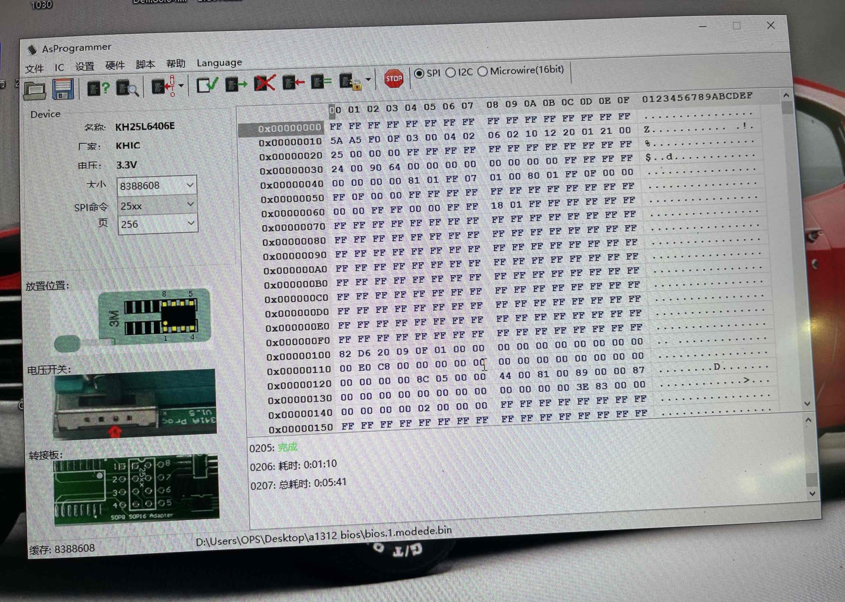Open the Language menu

(219, 63)
